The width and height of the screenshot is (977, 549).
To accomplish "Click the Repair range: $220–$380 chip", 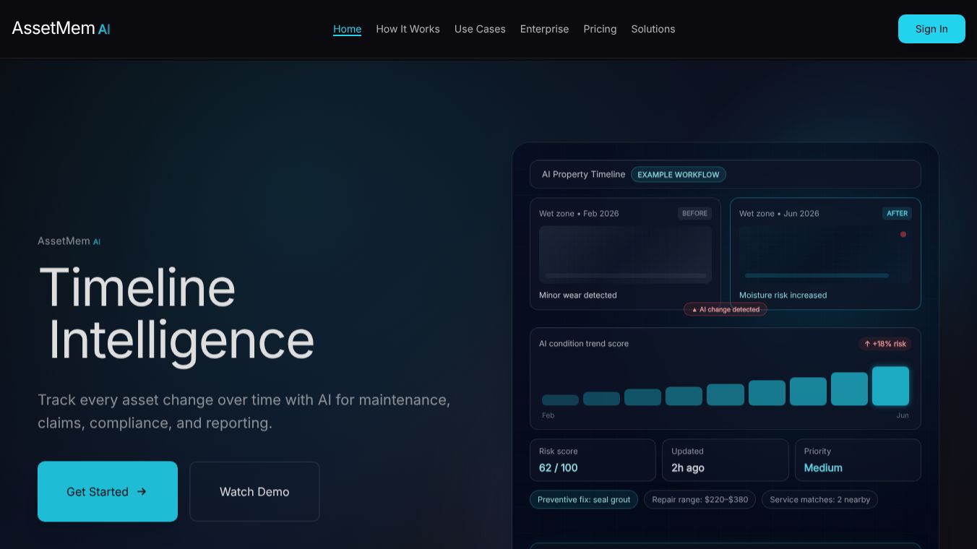I will tap(700, 500).
